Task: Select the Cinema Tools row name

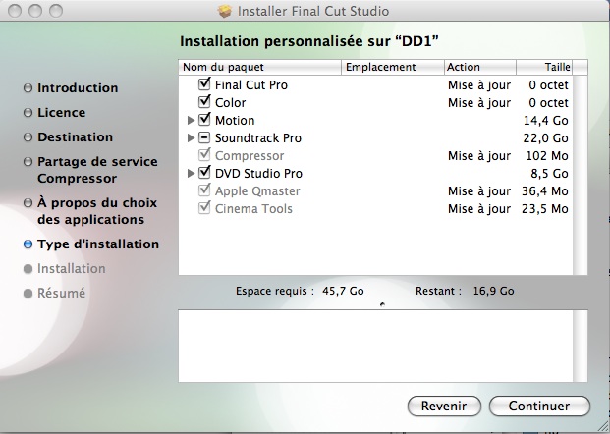Action: click(253, 209)
